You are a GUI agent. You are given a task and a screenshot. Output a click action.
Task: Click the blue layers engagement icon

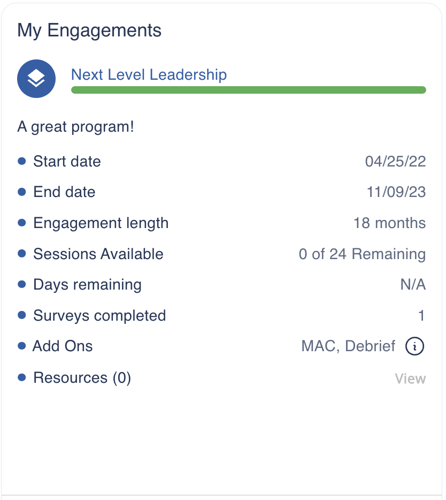[x=36, y=79]
